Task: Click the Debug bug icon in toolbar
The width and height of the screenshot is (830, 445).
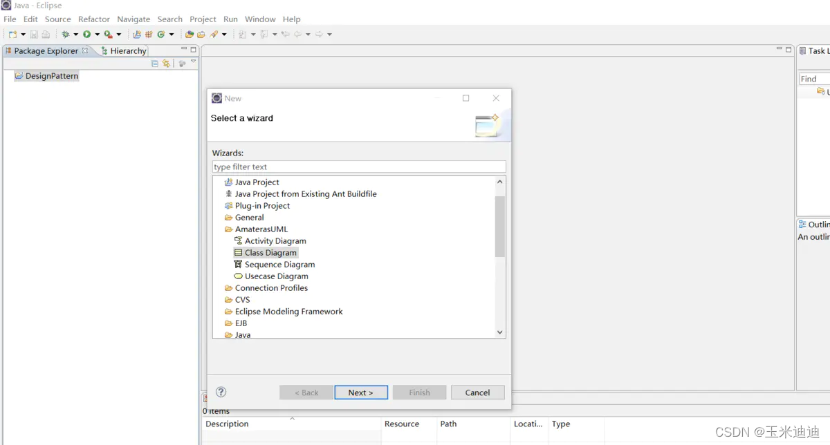Action: click(x=65, y=34)
